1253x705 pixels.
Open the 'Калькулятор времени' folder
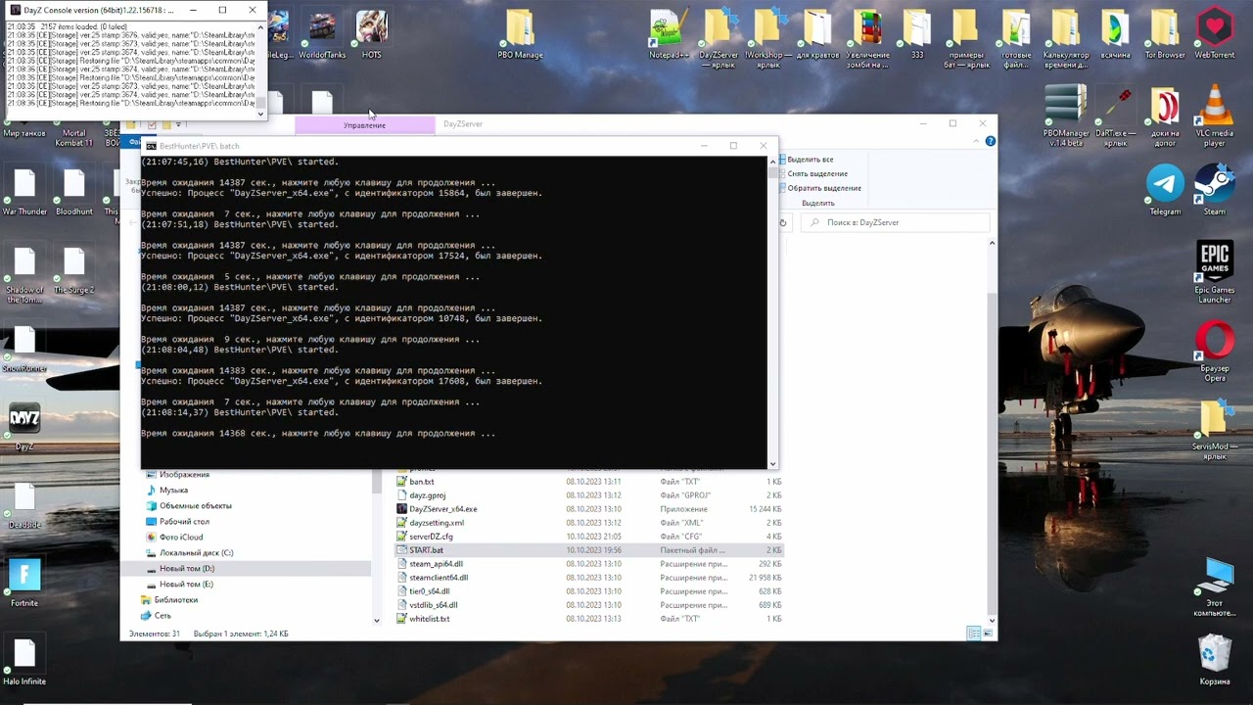pyautogui.click(x=1066, y=39)
